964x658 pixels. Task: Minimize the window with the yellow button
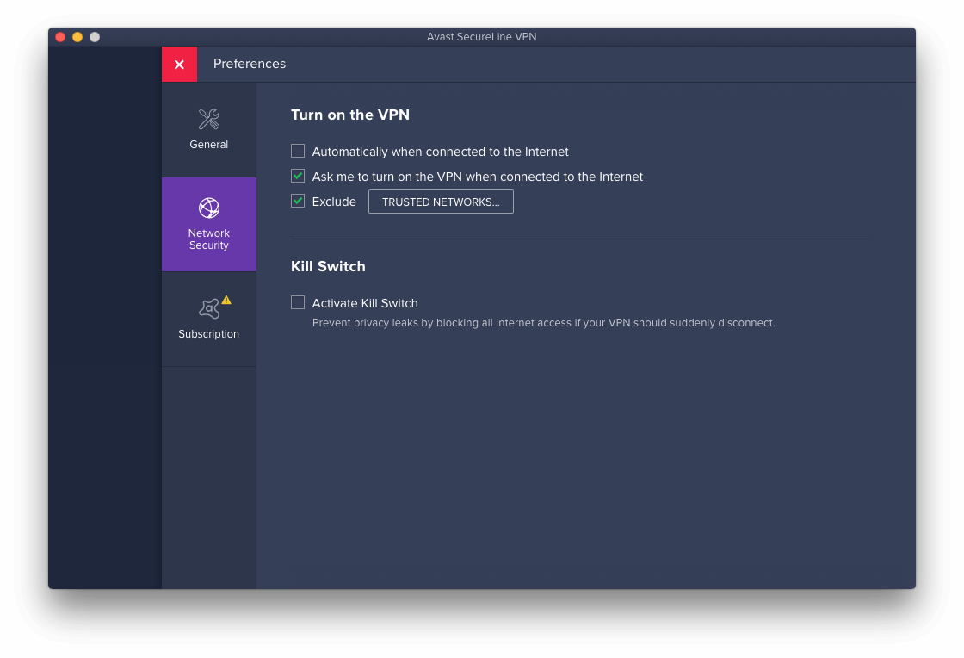click(77, 37)
